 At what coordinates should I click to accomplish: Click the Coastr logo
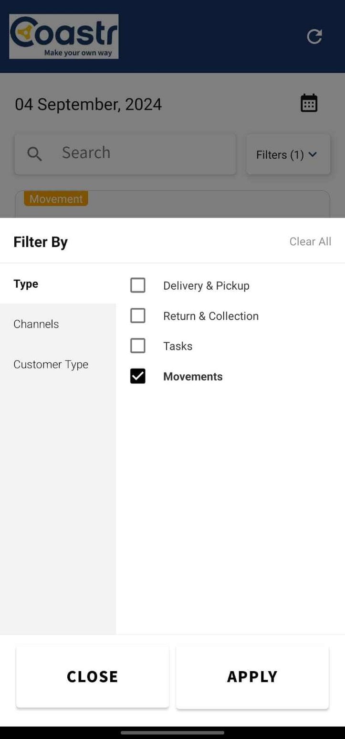tap(63, 36)
